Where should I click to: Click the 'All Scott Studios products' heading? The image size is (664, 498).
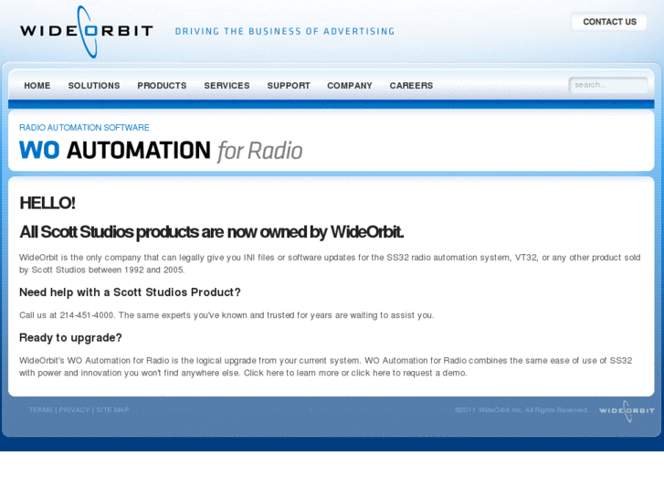coord(212,232)
